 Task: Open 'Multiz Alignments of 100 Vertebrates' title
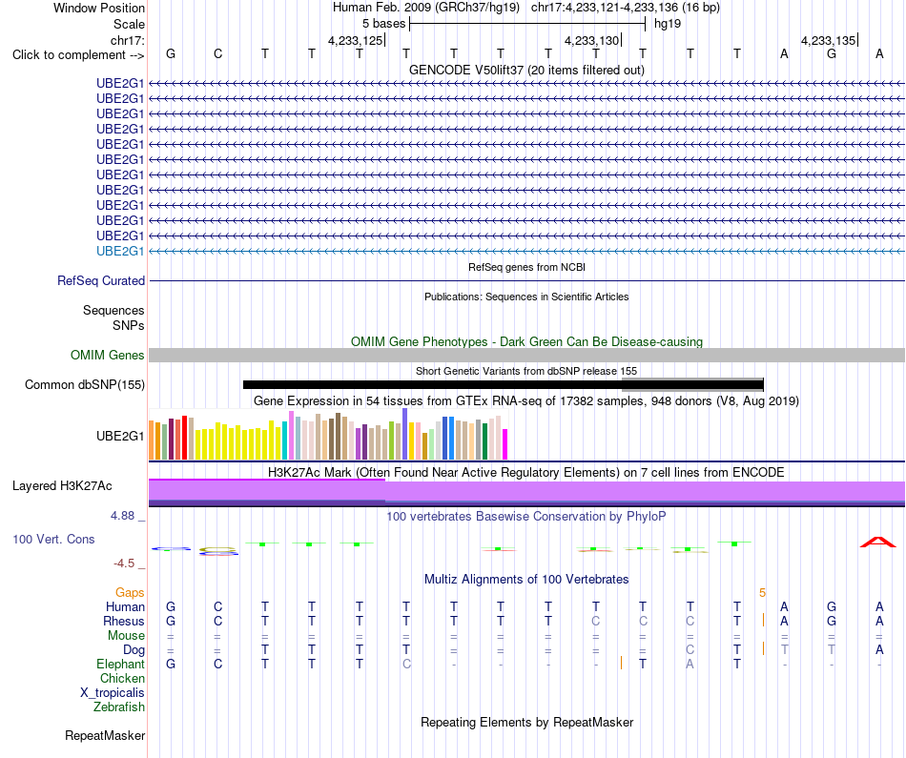point(526,580)
